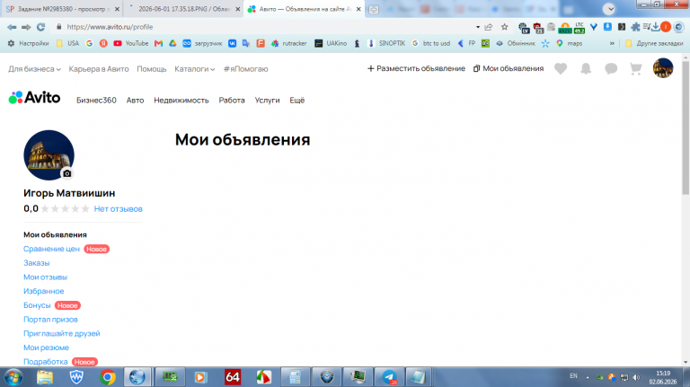Open Сравнение цен in sidebar
Viewport: 690px width, 387px height.
[51, 249]
